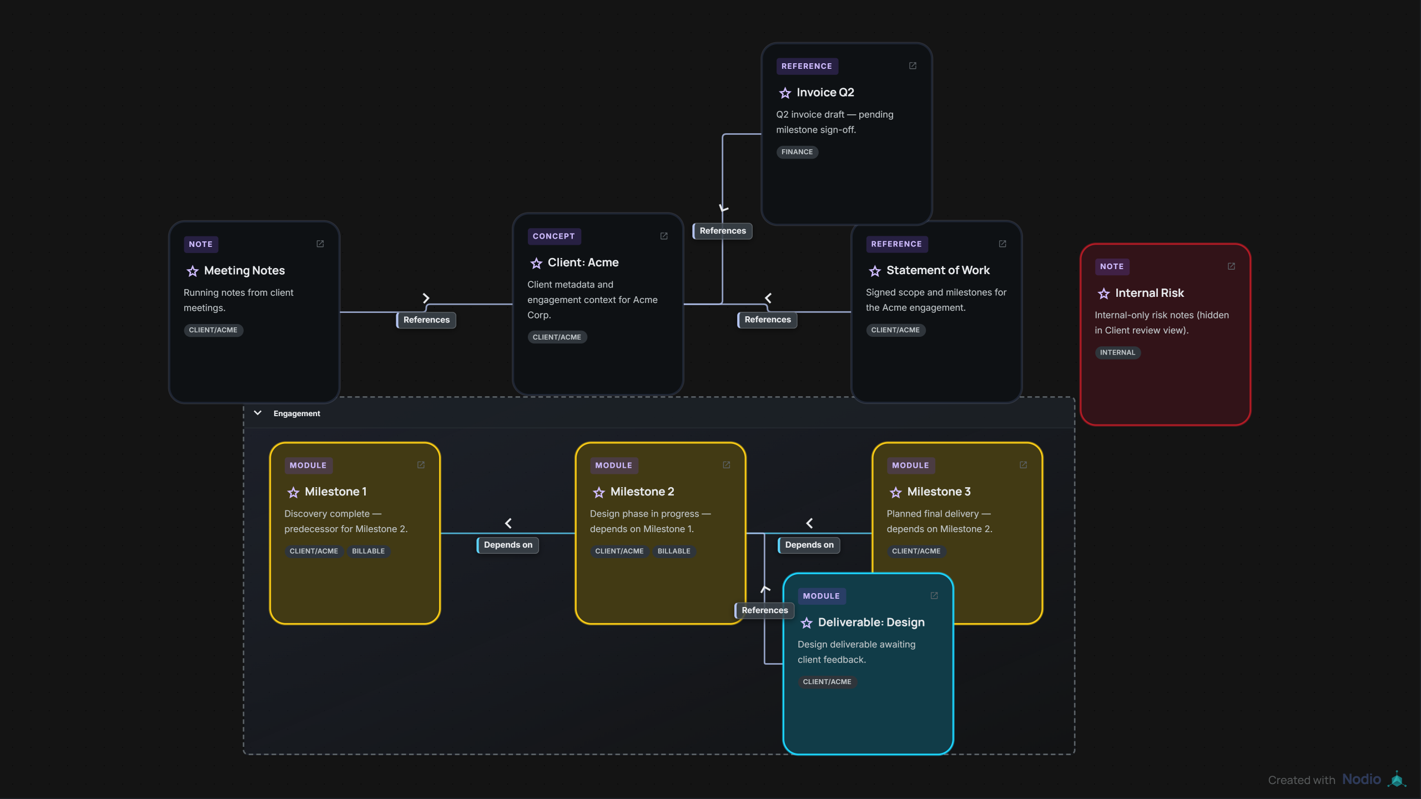This screenshot has width=1421, height=799.
Task: Open the Milestone 1 external link icon
Action: 421,465
